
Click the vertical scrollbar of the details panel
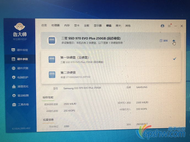(185, 67)
